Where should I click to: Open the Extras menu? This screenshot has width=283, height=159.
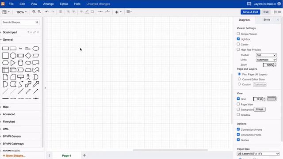coord(64,4)
